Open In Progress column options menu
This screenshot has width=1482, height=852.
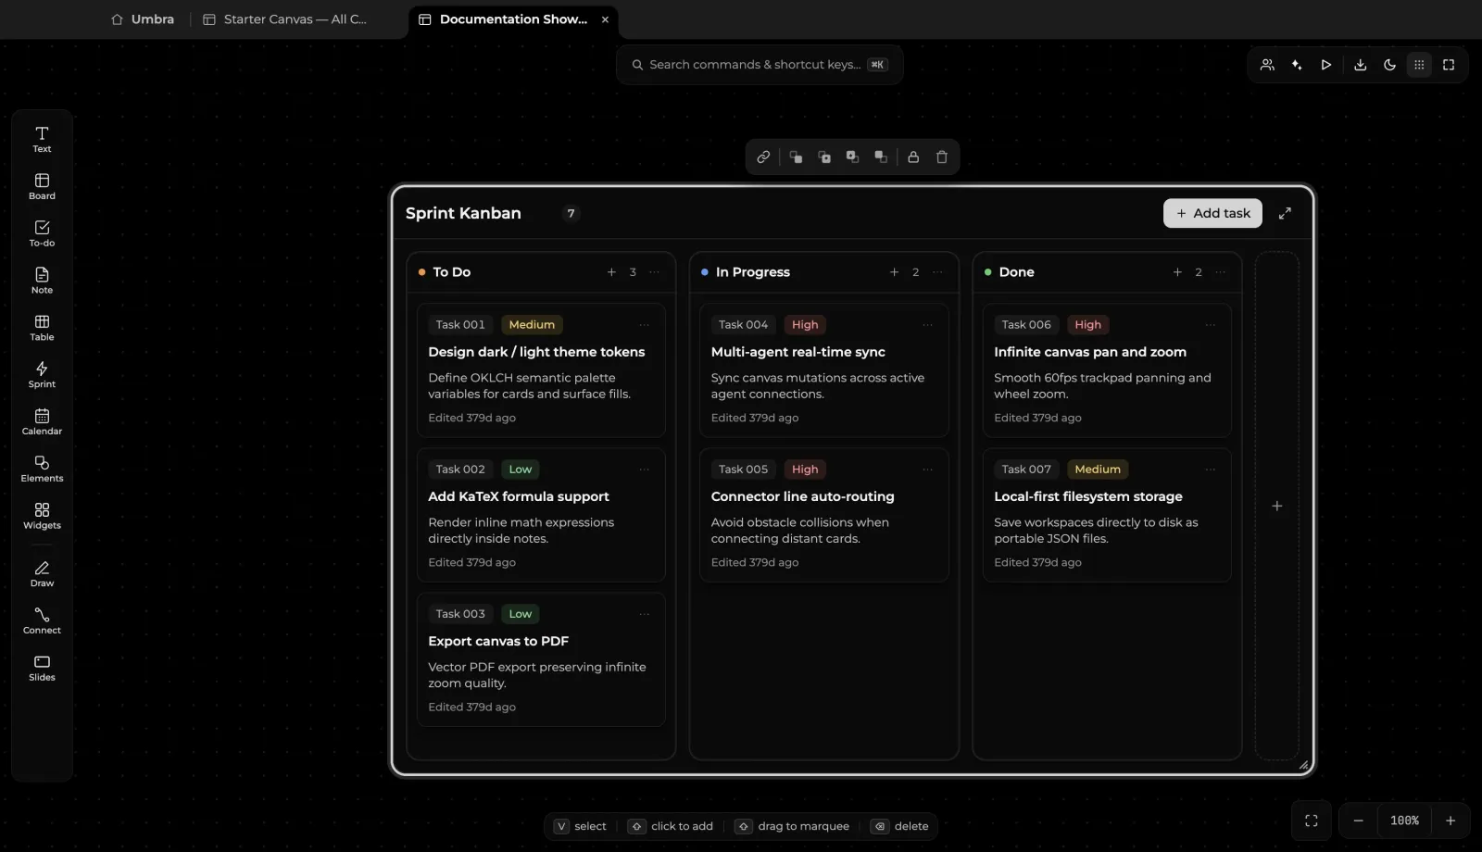click(937, 272)
